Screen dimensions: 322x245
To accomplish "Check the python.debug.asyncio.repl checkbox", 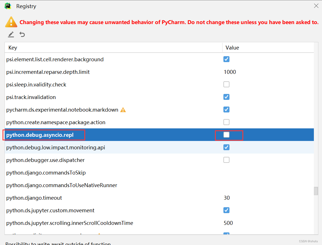I will 226,135.
